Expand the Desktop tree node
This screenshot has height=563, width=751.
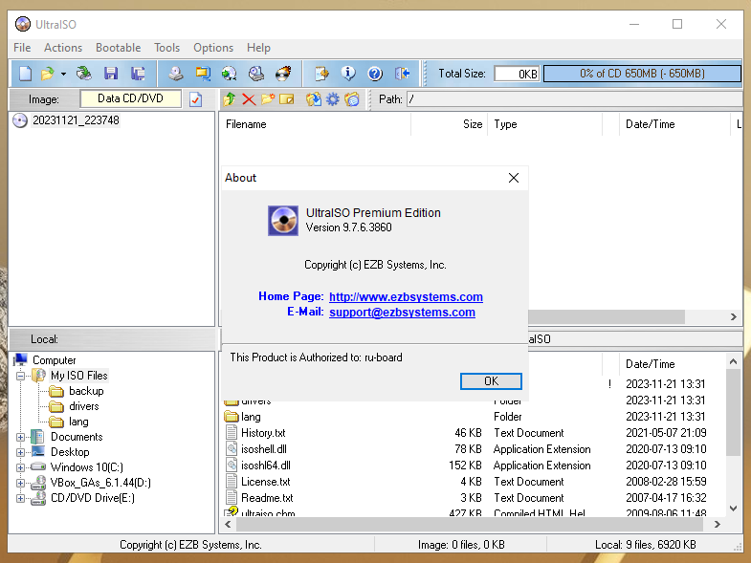click(20, 452)
